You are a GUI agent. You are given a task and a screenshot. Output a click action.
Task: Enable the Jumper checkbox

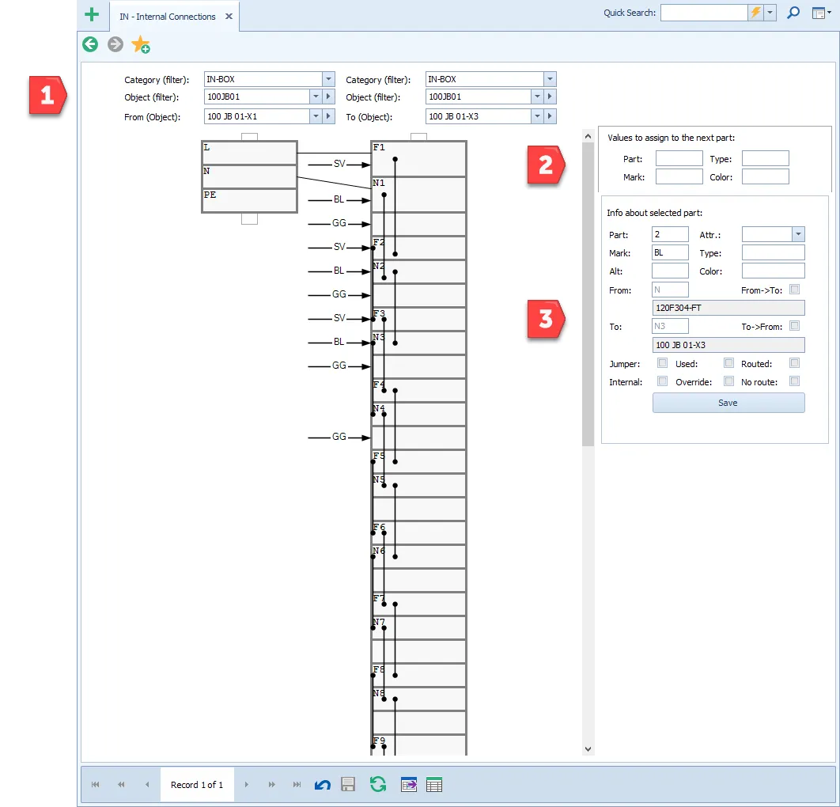(662, 363)
